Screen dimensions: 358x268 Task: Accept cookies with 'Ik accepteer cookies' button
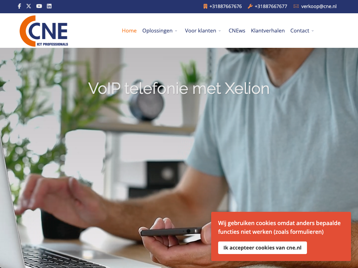coord(262,248)
